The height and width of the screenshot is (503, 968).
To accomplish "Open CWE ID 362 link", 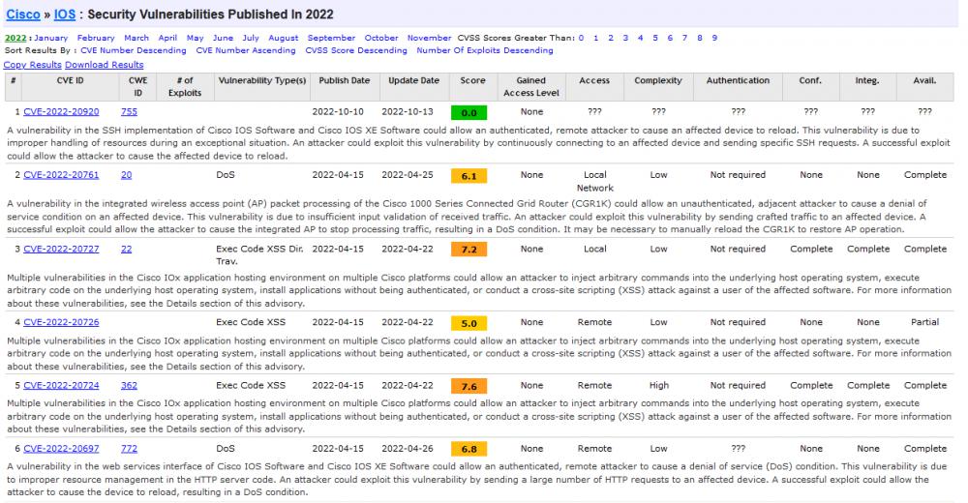I will click(129, 384).
